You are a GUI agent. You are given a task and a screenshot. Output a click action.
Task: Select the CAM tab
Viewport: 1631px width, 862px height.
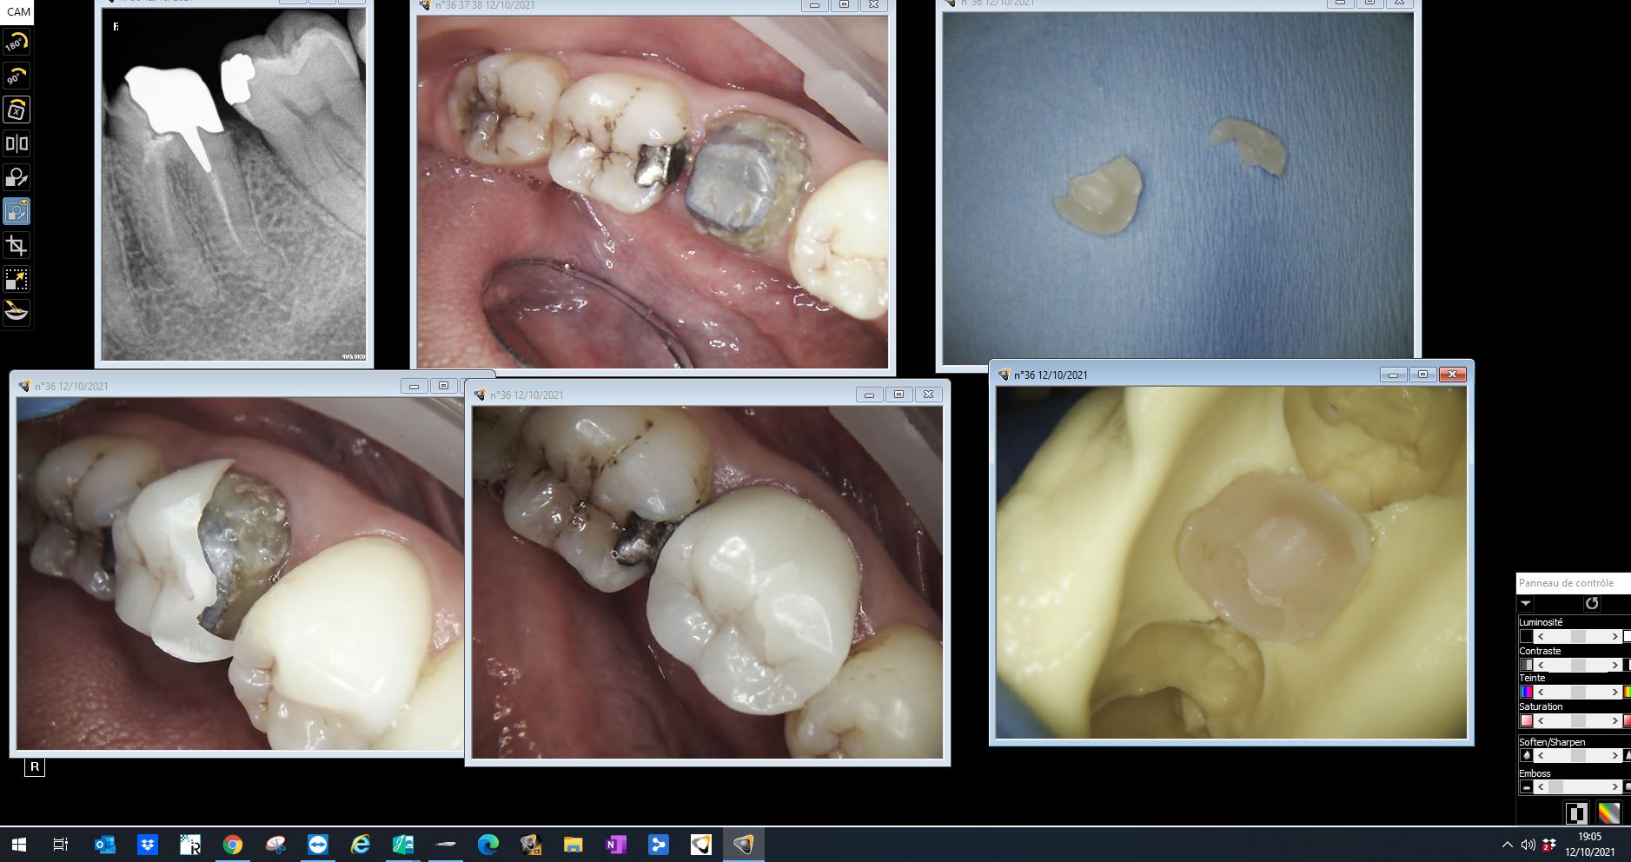tap(18, 11)
